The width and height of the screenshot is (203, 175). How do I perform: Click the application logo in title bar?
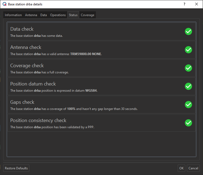click(4, 4)
